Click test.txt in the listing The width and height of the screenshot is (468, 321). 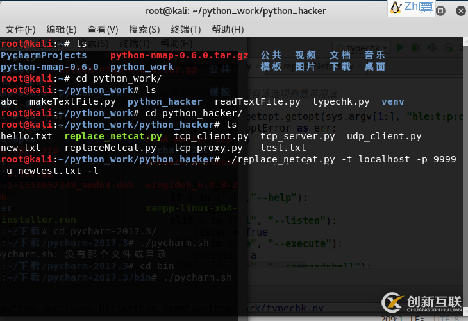[283, 148]
